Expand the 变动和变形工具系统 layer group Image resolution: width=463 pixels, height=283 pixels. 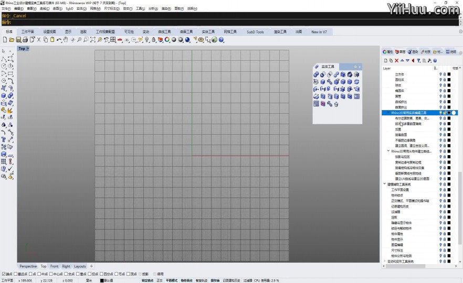pos(384,261)
